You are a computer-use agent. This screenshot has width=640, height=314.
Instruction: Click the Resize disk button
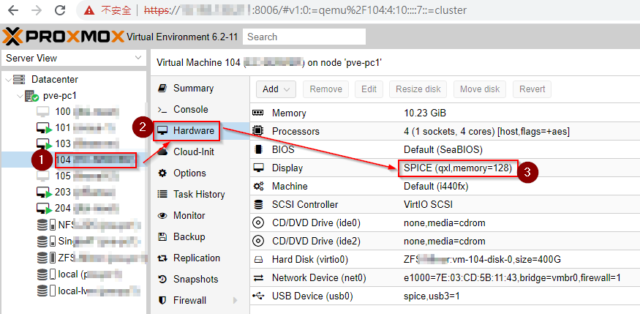point(418,89)
